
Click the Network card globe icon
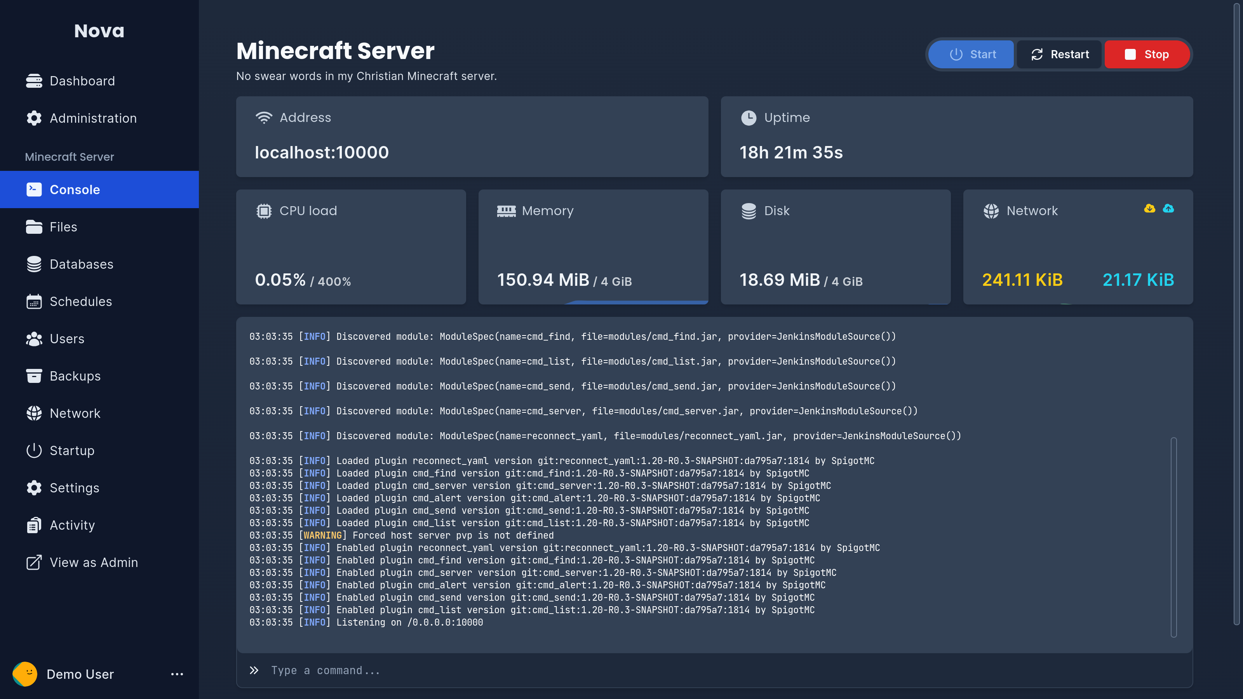[x=991, y=211]
